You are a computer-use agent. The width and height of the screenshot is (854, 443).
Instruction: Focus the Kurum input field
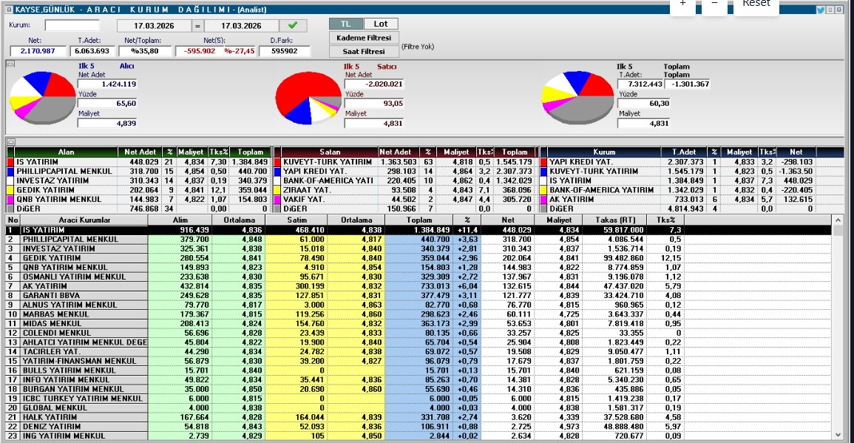72,25
